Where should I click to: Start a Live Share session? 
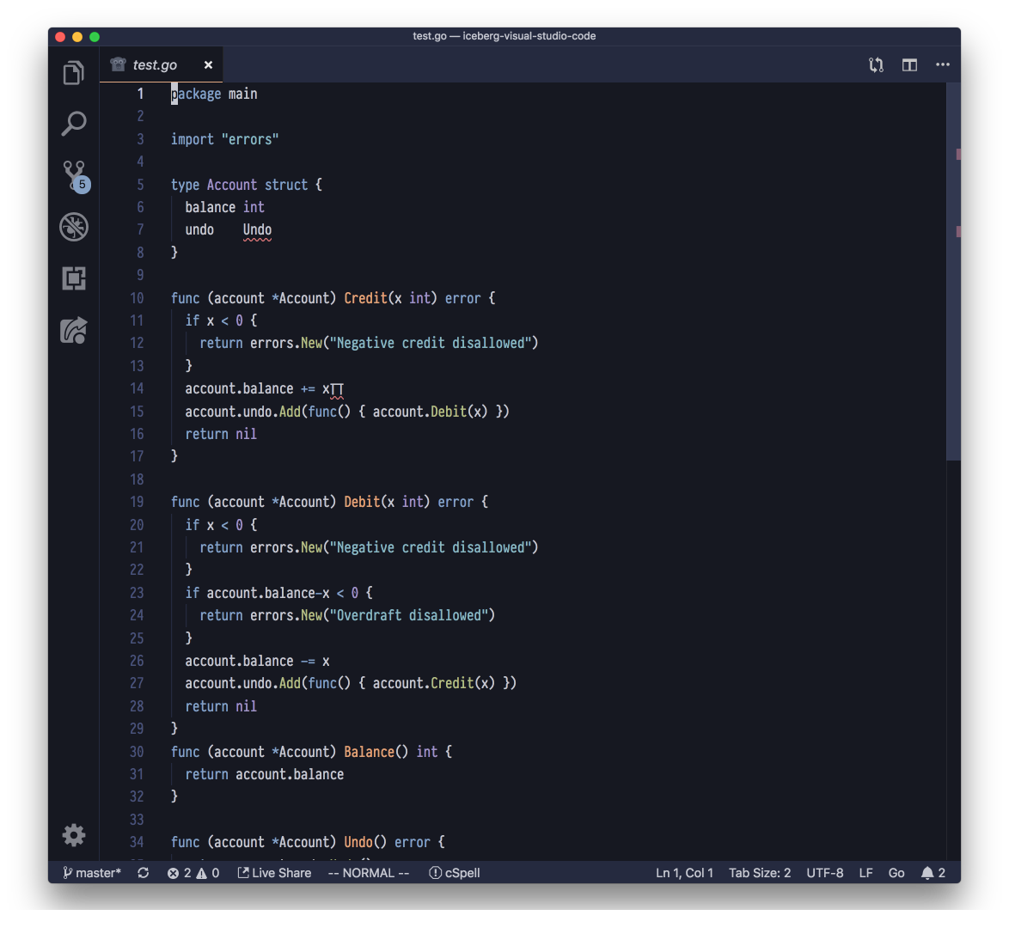point(274,873)
